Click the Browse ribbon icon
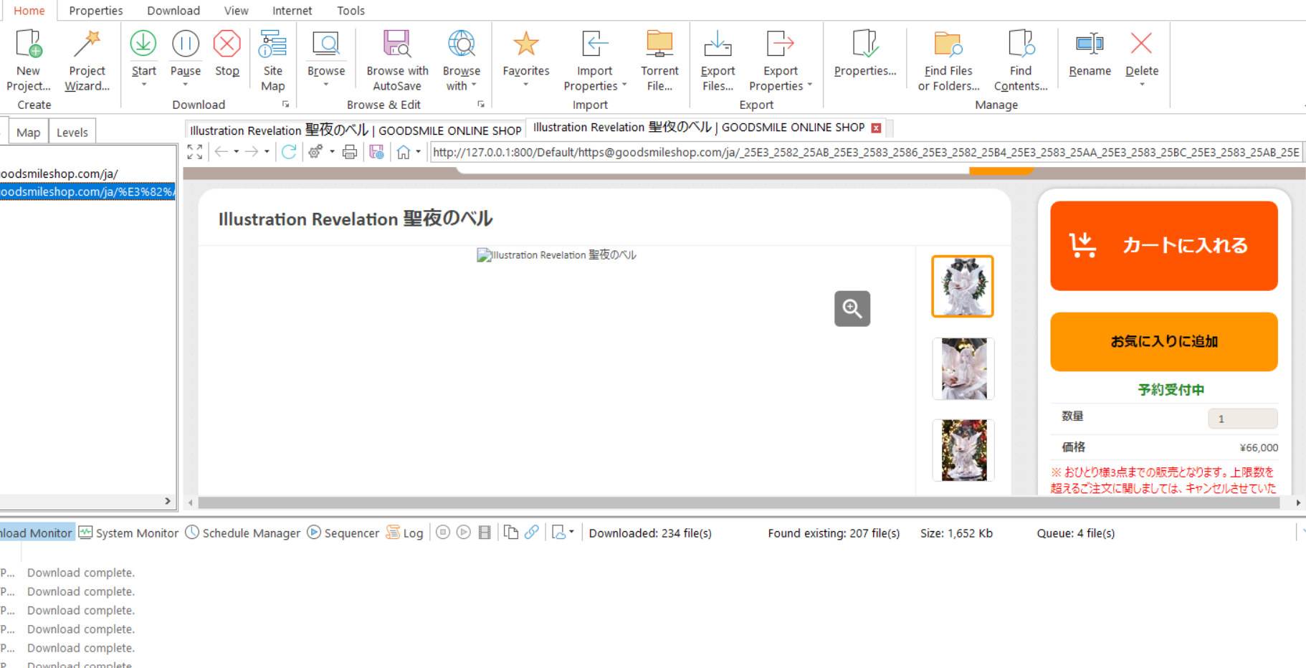The height and width of the screenshot is (668, 1306). 326,44
